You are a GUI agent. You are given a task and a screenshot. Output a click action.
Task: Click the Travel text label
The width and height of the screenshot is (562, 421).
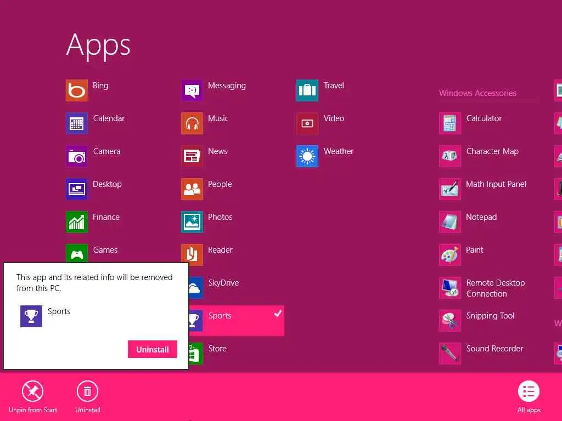click(x=334, y=86)
